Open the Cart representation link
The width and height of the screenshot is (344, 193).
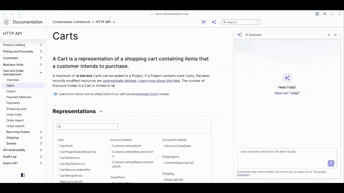(x=61, y=140)
